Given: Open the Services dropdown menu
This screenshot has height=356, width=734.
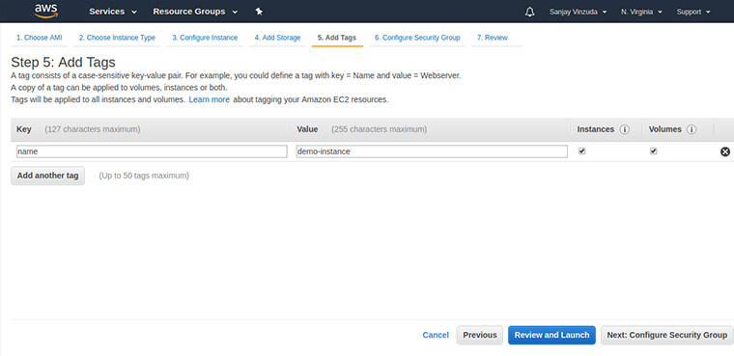Looking at the screenshot, I should [x=113, y=12].
